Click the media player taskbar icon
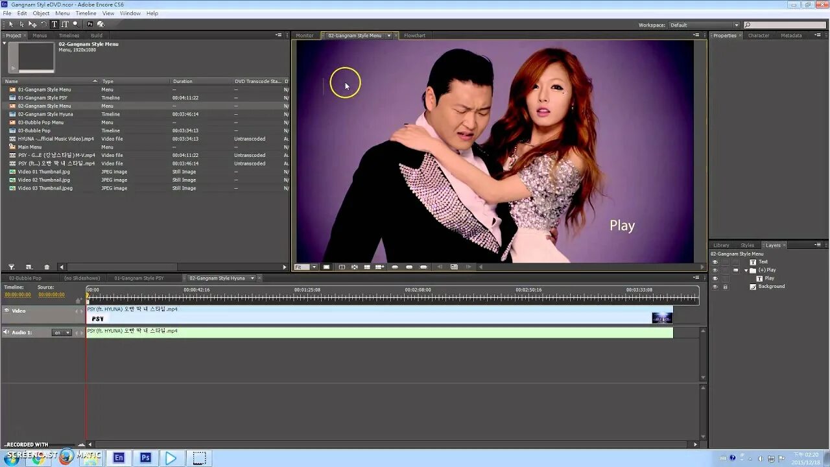The height and width of the screenshot is (467, 830). [171, 458]
